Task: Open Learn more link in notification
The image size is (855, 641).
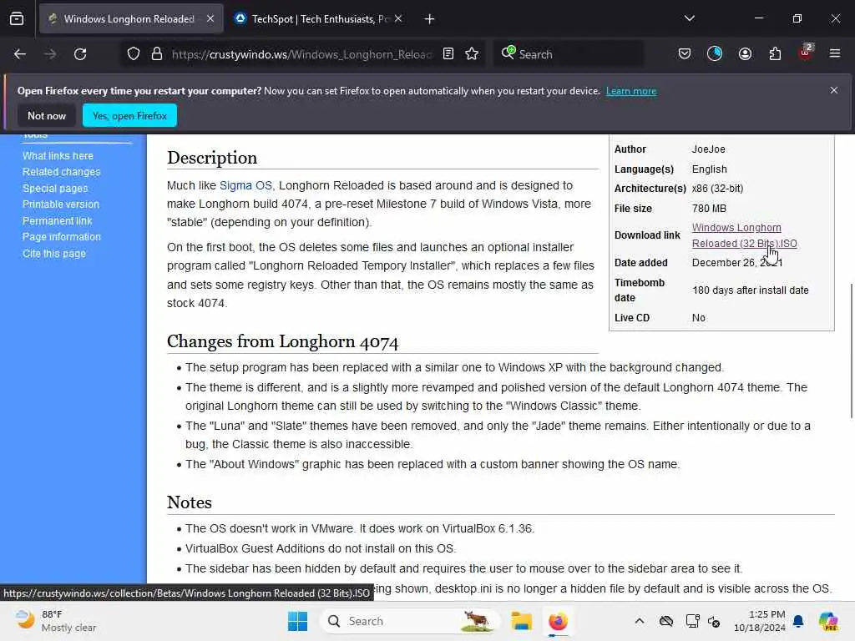Action: [631, 91]
